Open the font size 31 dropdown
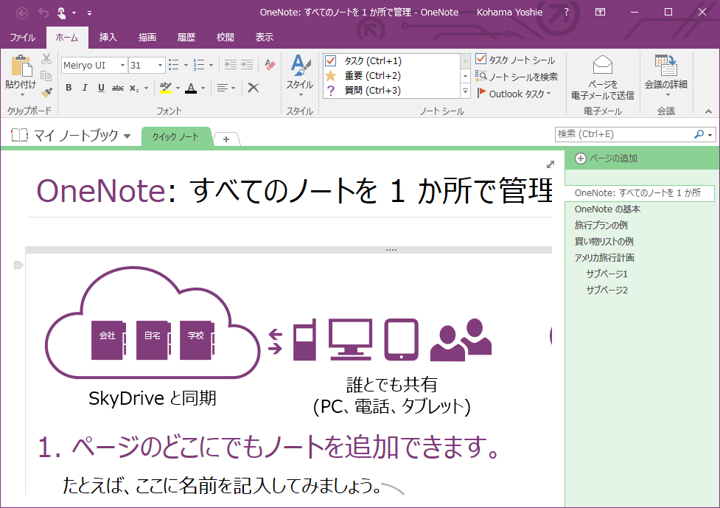 pos(160,66)
